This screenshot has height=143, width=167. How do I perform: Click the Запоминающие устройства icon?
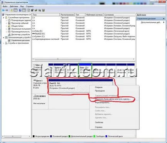pyautogui.click(x=6, y=37)
